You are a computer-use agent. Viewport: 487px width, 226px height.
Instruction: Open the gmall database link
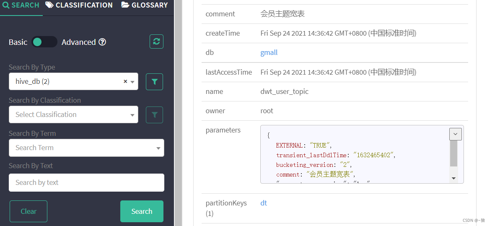coord(269,52)
